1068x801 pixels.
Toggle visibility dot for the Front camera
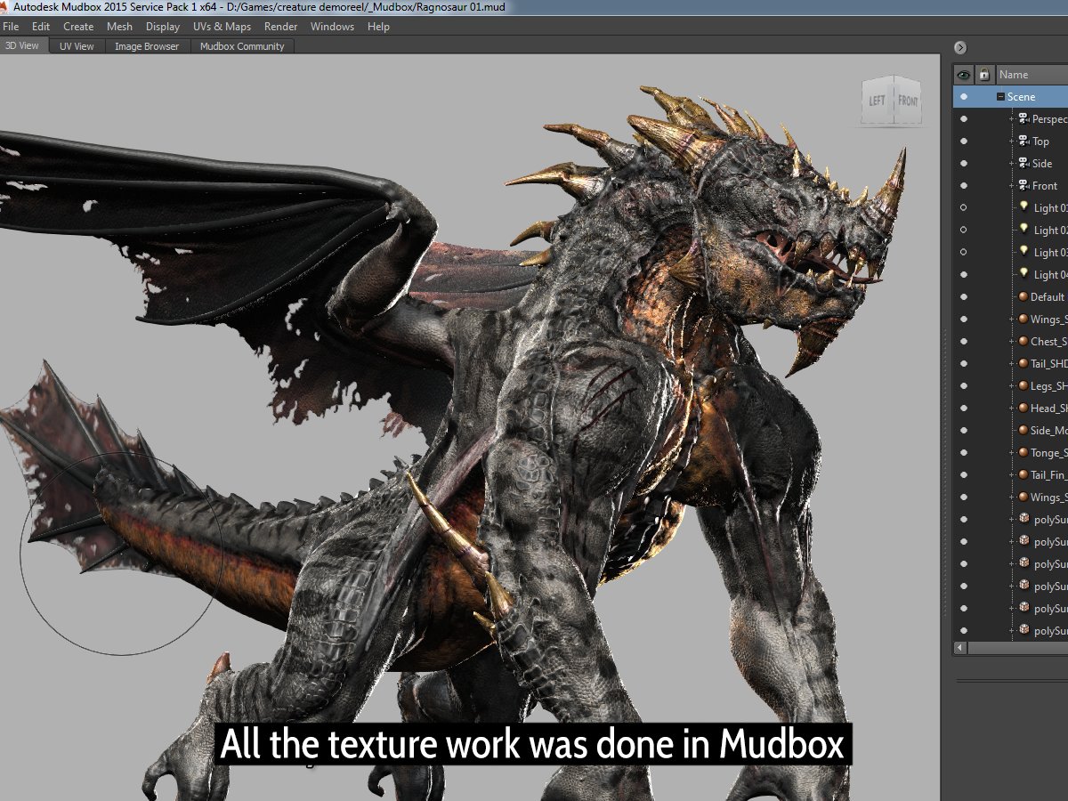pos(963,185)
